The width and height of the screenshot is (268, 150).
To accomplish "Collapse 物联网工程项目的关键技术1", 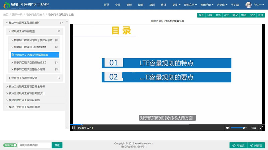I will [12, 47].
